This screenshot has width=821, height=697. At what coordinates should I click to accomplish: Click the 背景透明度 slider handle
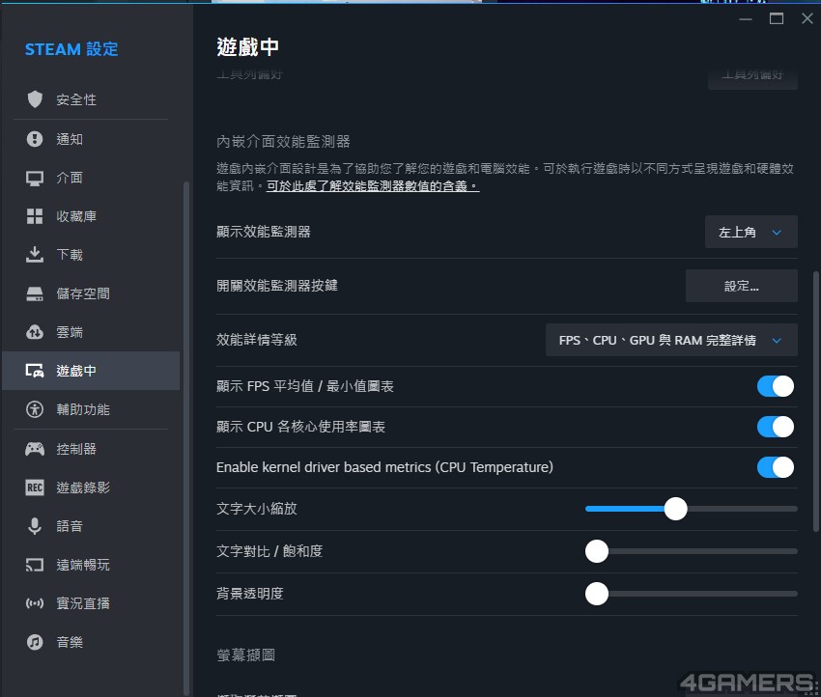coord(597,594)
